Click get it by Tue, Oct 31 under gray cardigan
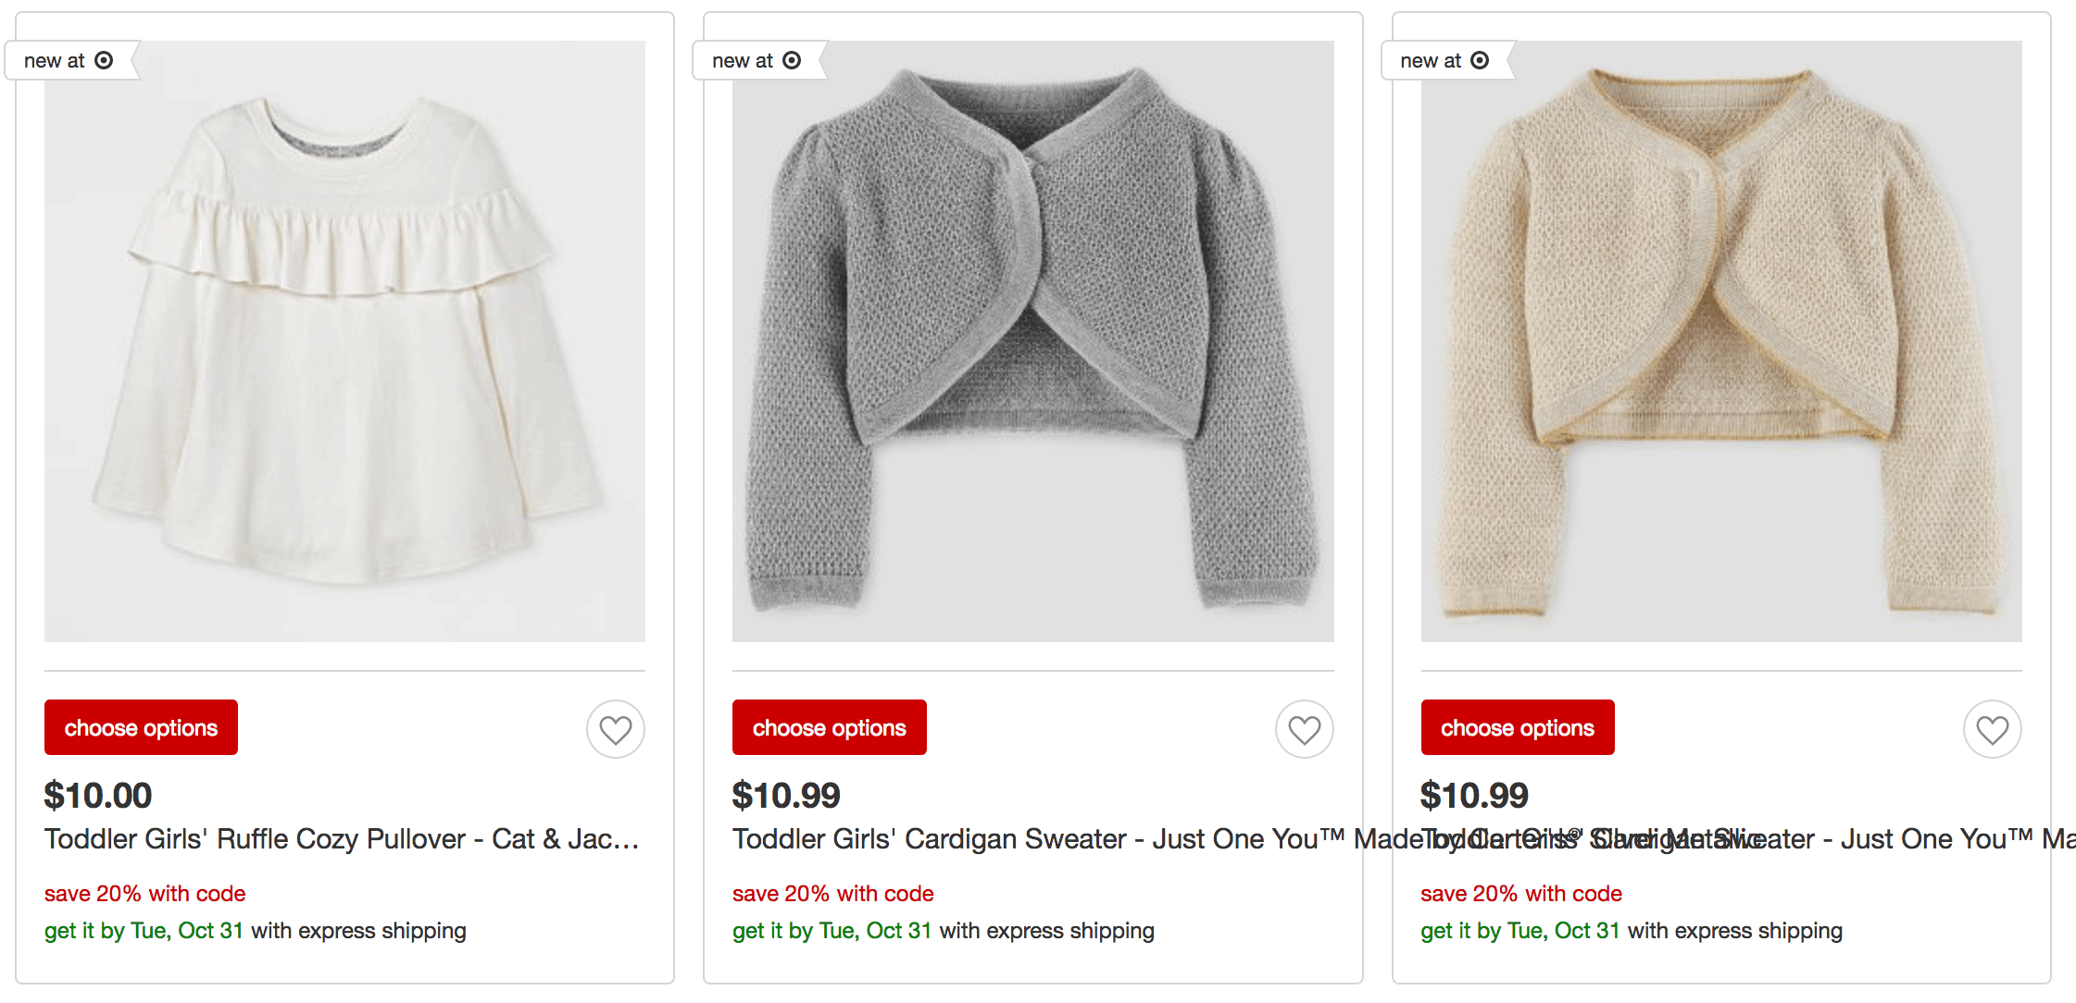 (832, 931)
